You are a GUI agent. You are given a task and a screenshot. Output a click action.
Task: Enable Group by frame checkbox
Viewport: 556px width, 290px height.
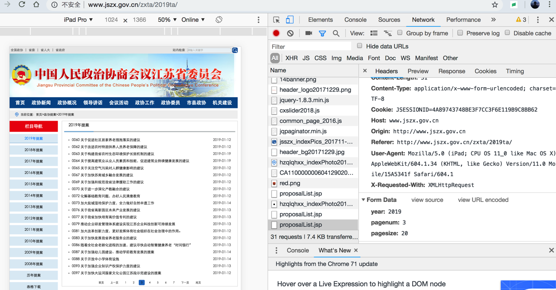click(x=400, y=33)
